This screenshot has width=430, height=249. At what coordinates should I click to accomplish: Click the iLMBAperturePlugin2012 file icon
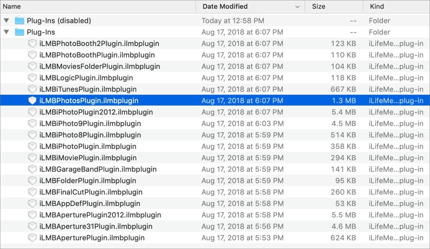33,215
